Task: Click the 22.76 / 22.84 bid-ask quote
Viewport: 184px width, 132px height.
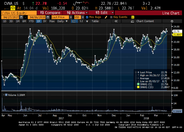Action: pos(114,3)
